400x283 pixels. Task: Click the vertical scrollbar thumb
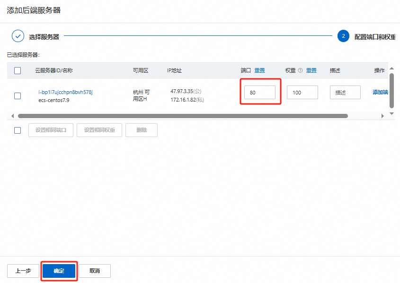[x=392, y=91]
